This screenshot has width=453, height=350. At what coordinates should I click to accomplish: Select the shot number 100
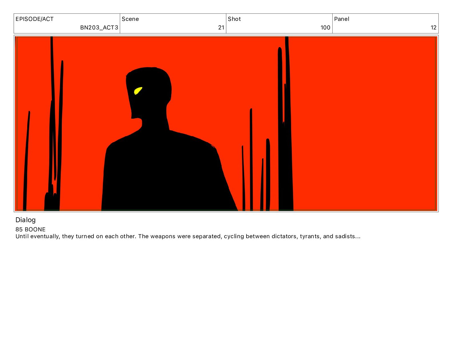[x=325, y=28]
